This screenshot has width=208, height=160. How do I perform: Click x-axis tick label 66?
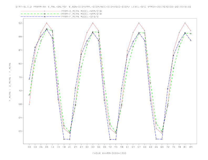(156, 147)
